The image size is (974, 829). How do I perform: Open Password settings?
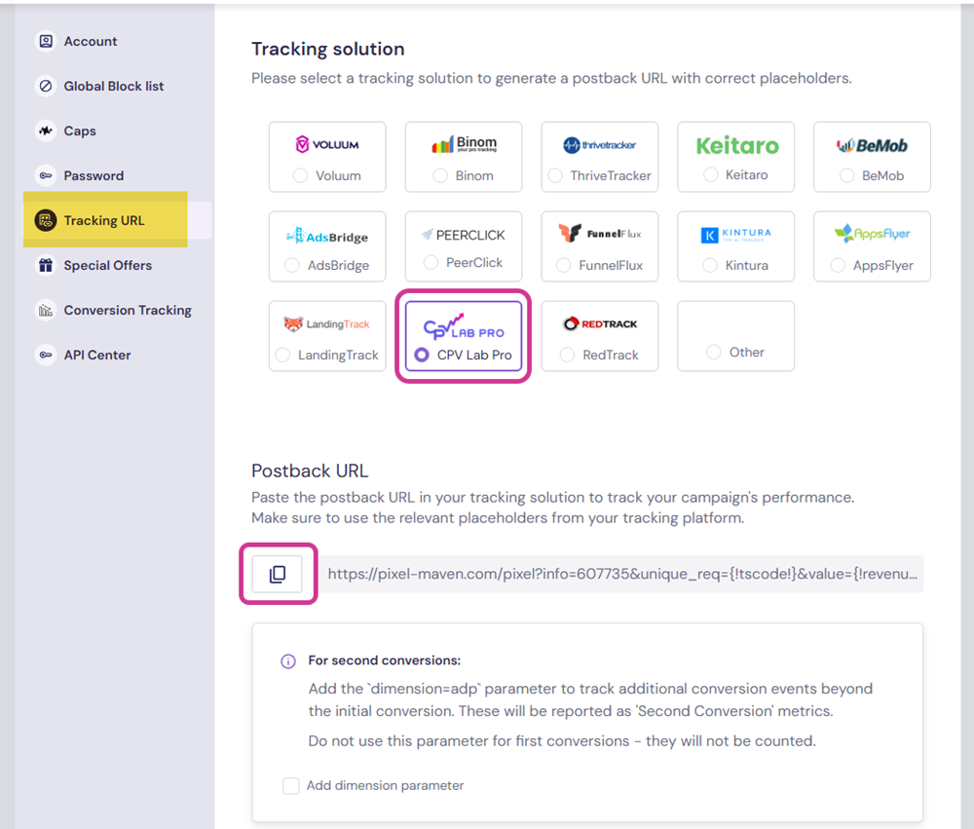[93, 175]
